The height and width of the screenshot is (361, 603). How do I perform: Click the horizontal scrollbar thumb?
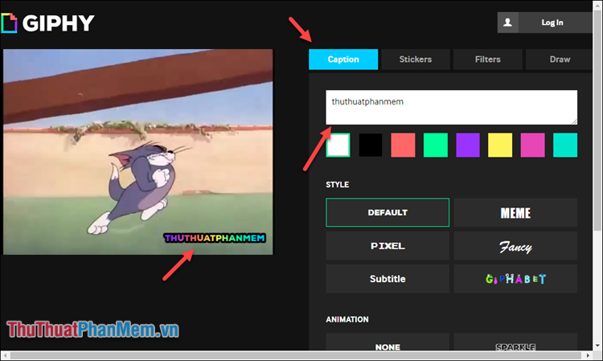coord(295,355)
